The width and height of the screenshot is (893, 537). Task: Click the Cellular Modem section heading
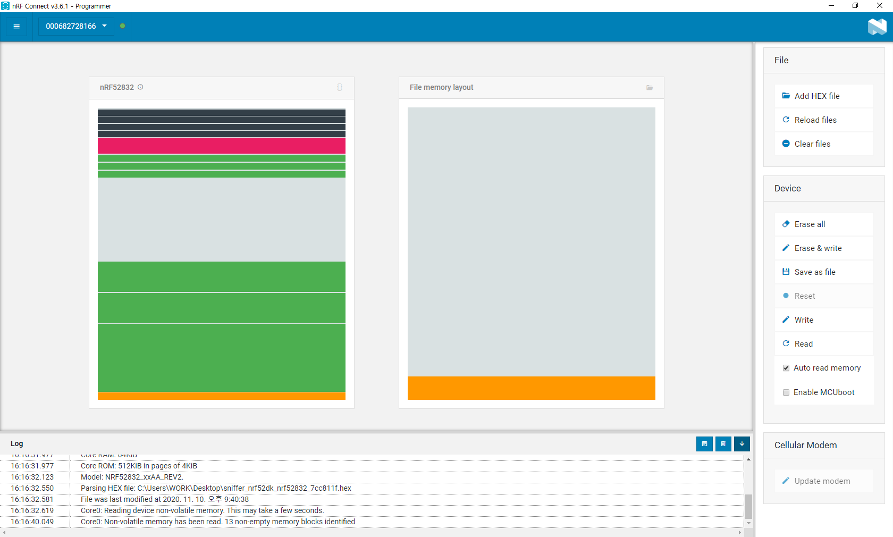point(805,445)
